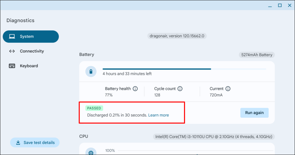Maximize the Diagnostics window
Screen dimensions: 295x155
(x=279, y=5)
